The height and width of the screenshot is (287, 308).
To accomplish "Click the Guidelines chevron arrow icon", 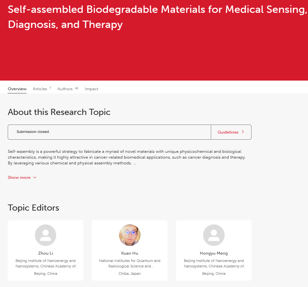I will click(x=243, y=132).
